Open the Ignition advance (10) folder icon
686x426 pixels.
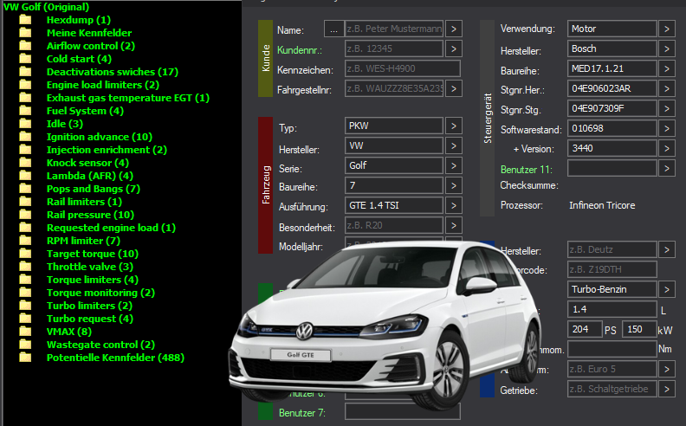pyautogui.click(x=25, y=137)
